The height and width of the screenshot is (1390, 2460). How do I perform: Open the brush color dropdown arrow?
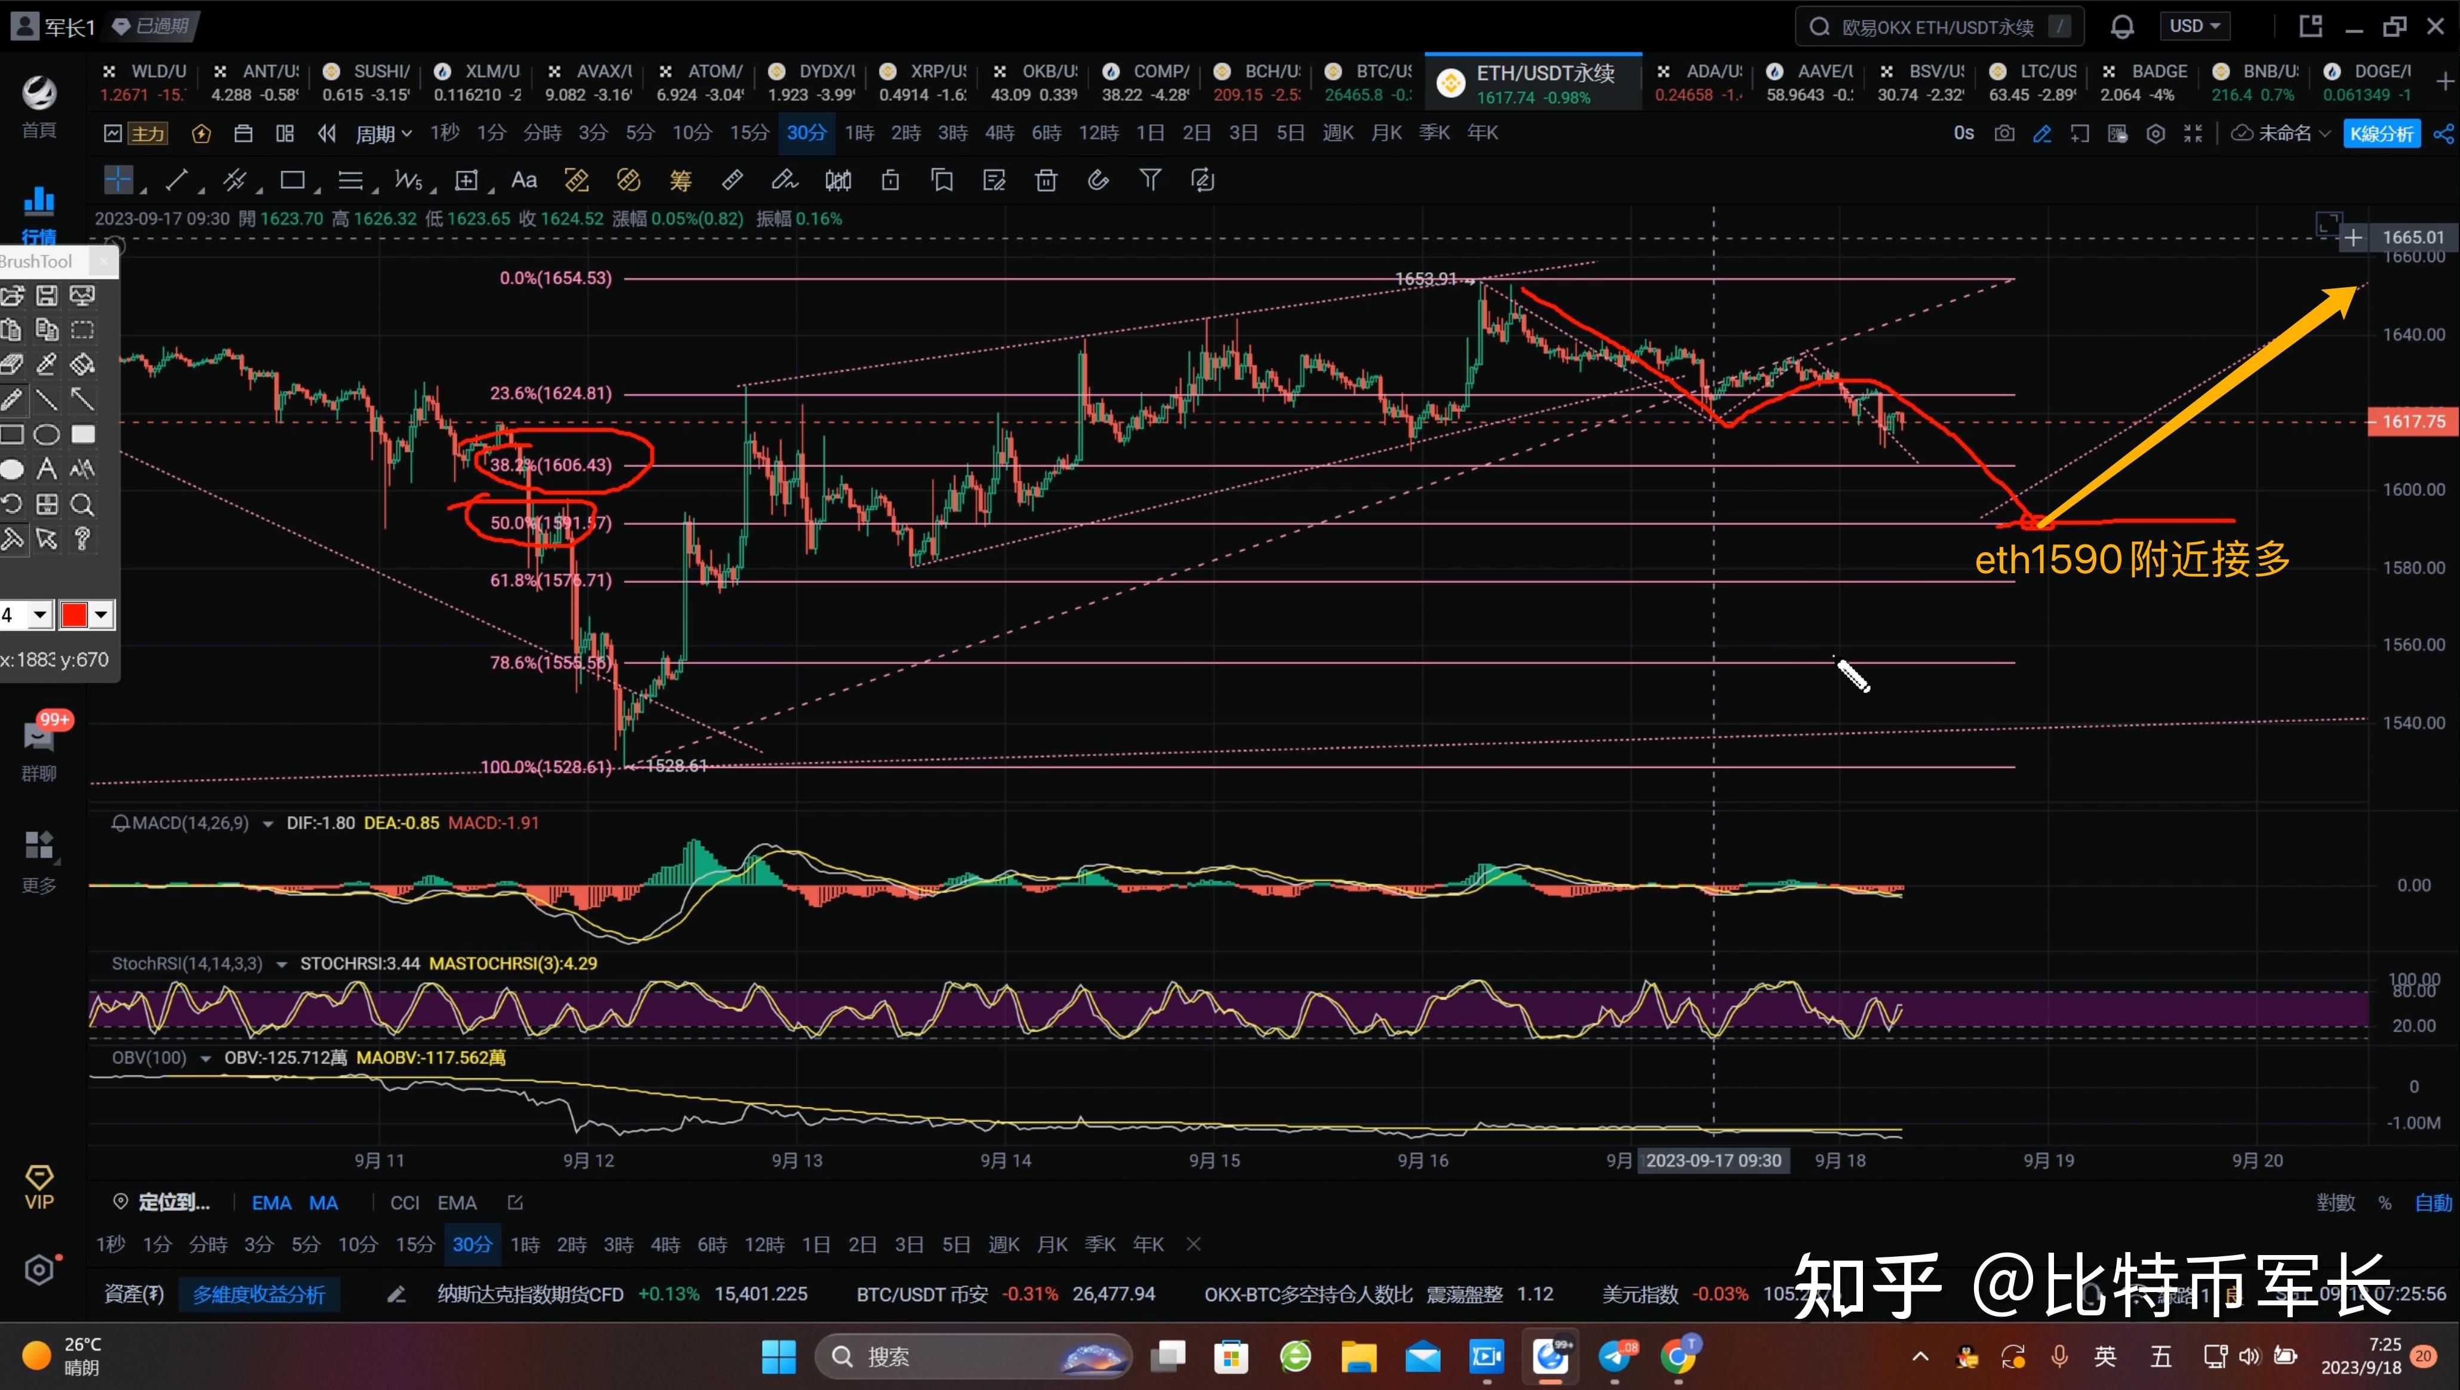(x=102, y=615)
